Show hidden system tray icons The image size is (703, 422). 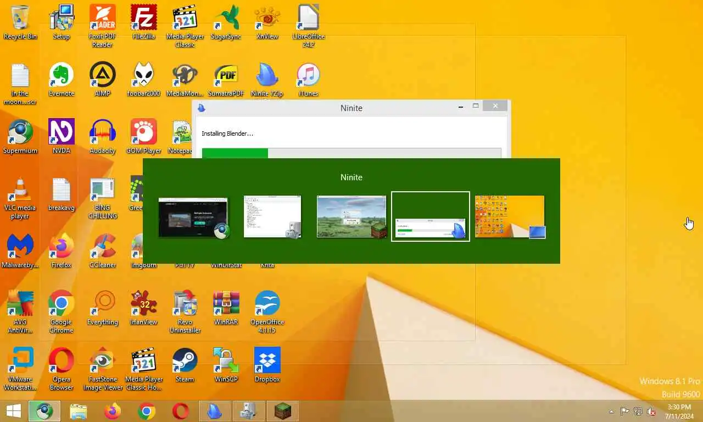pyautogui.click(x=611, y=412)
